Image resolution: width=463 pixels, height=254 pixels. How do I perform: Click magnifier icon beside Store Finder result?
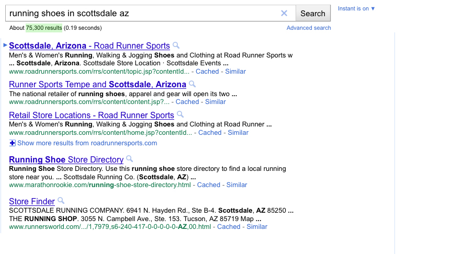(61, 201)
